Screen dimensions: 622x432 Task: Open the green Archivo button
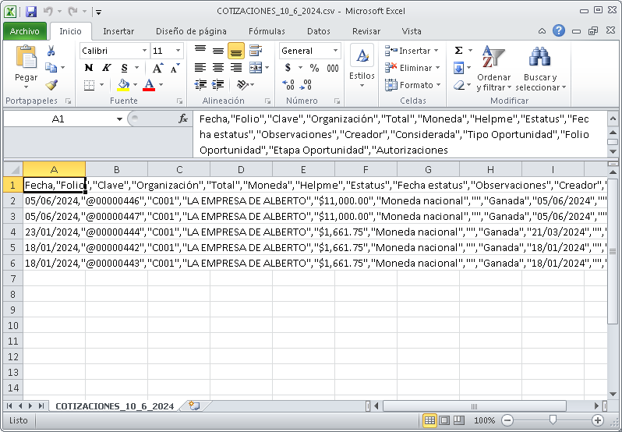tap(25, 31)
